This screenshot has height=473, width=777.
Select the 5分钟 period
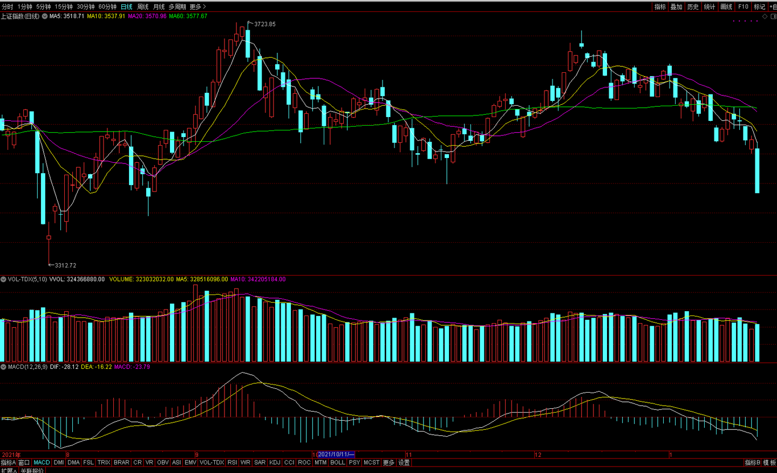(44, 7)
